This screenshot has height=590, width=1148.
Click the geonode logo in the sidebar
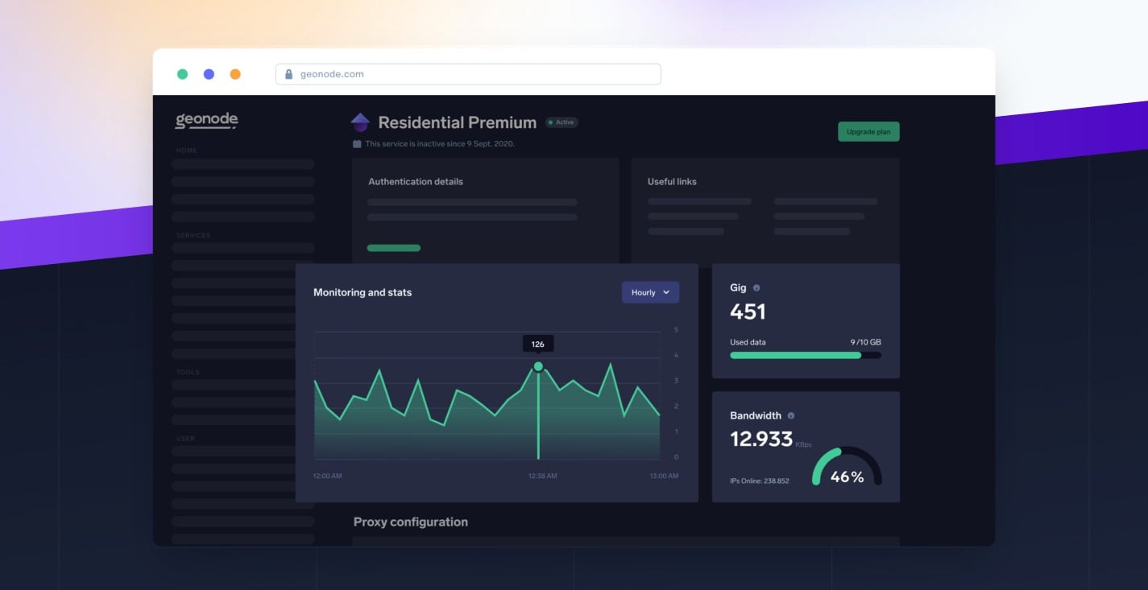click(x=207, y=122)
